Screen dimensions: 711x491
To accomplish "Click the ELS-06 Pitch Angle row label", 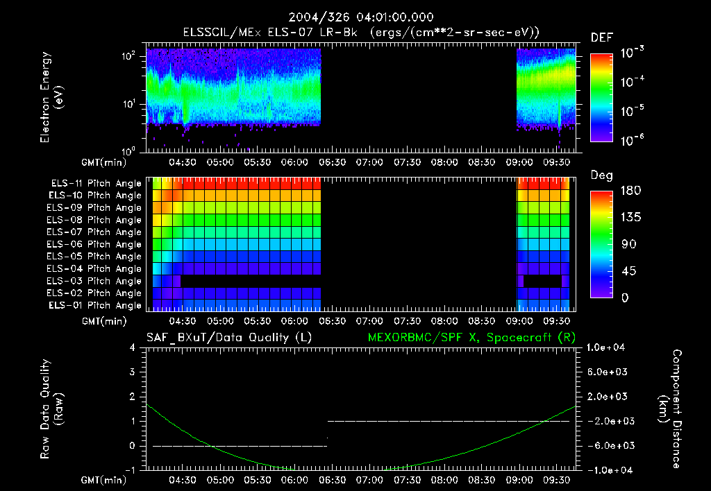I will [x=94, y=245].
